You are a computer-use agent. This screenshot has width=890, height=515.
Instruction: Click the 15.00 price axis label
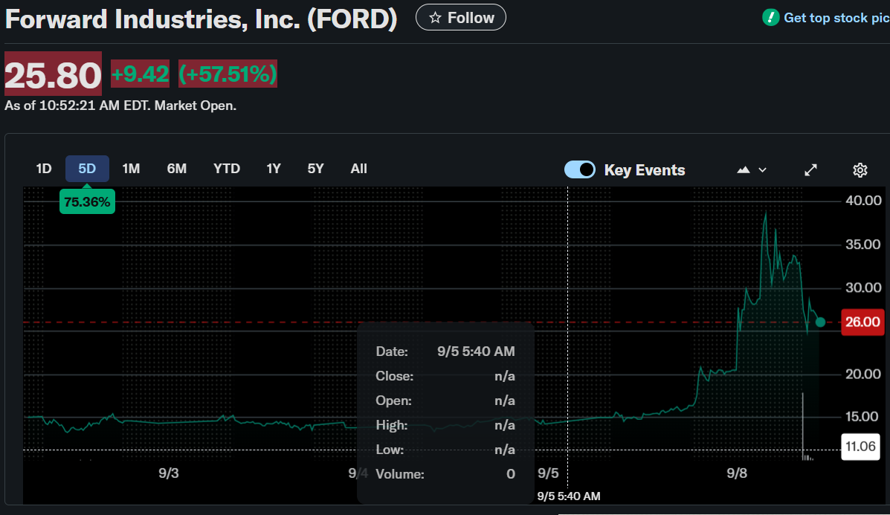[x=862, y=417]
